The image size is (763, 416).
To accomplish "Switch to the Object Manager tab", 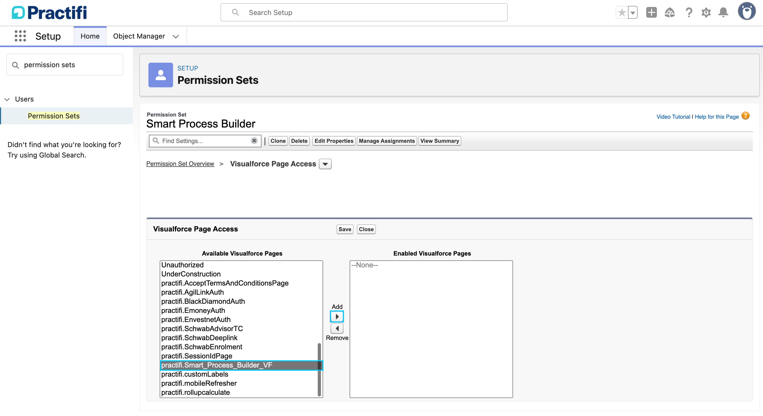I will tap(139, 36).
